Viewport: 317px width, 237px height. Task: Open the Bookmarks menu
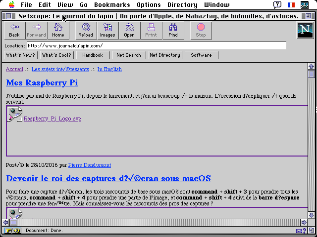point(112,4)
